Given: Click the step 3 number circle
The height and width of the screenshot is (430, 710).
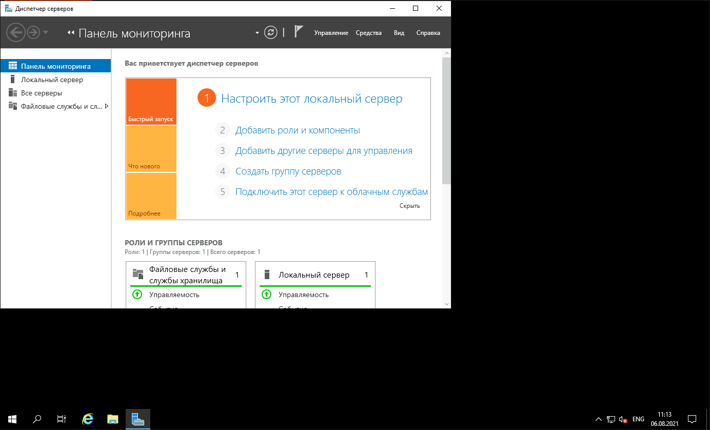Looking at the screenshot, I should pyautogui.click(x=223, y=151).
